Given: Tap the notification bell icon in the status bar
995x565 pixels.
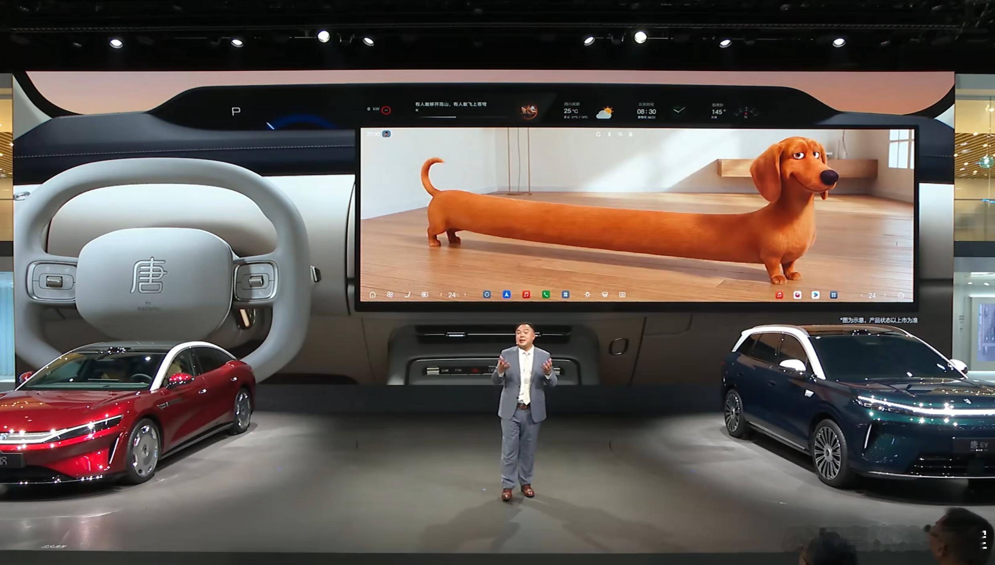Looking at the screenshot, I should coord(598,134).
